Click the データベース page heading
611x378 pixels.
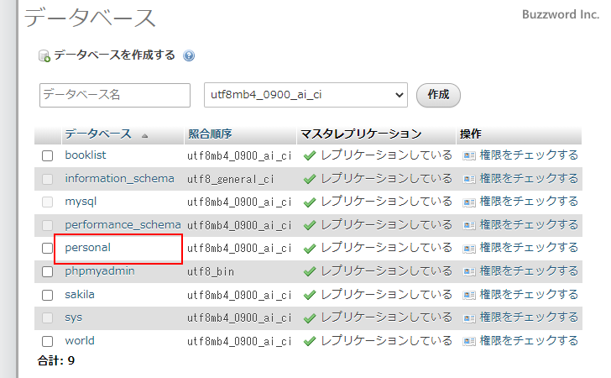(x=90, y=18)
